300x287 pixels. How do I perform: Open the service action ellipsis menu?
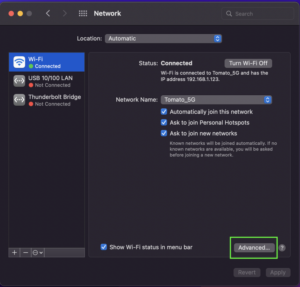click(38, 253)
